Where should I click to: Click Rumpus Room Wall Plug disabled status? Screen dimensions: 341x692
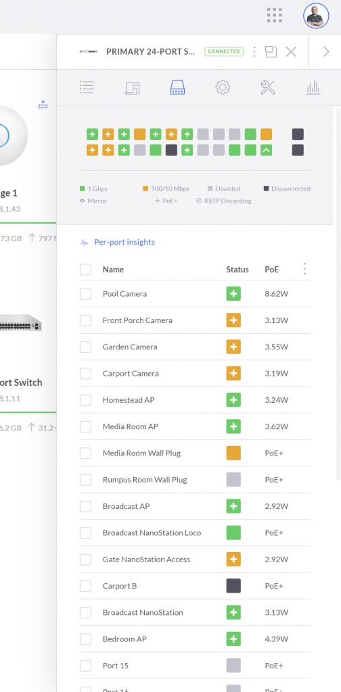point(233,480)
